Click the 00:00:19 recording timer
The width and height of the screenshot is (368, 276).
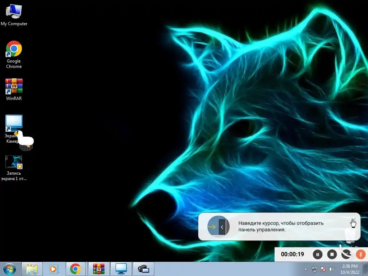[293, 254]
